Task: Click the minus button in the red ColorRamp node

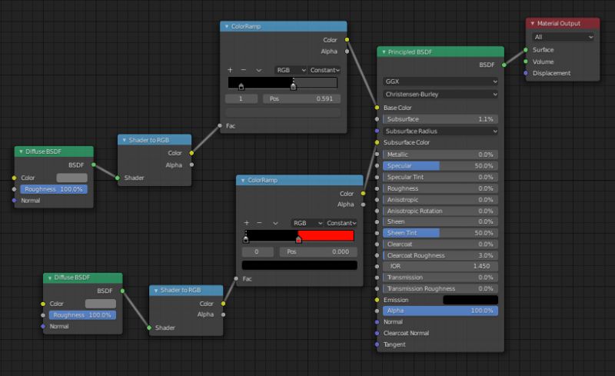Action: point(259,223)
